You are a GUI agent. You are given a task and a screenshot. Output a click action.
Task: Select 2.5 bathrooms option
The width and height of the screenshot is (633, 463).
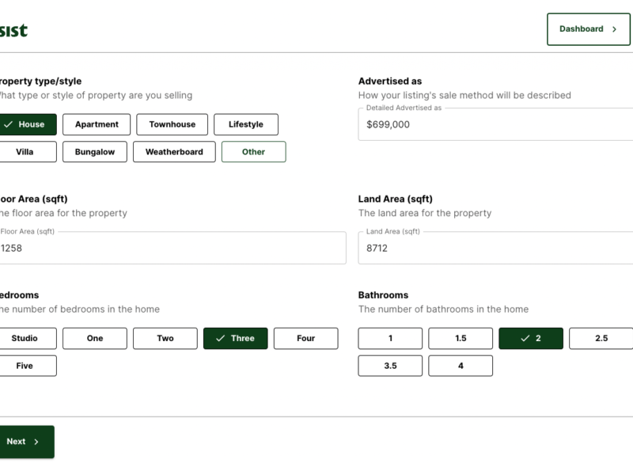(601, 339)
